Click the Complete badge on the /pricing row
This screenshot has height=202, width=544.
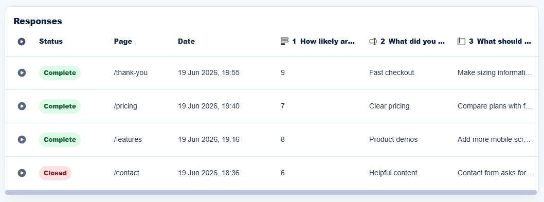coord(60,106)
